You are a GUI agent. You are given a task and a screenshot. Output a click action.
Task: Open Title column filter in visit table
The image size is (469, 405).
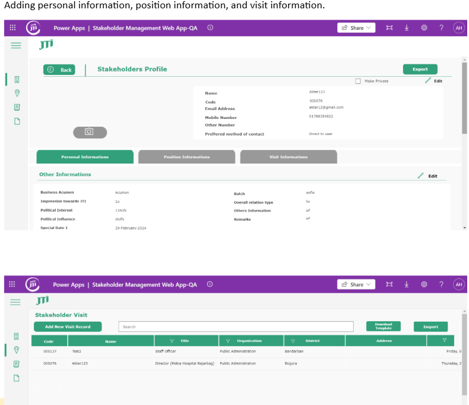(x=172, y=341)
